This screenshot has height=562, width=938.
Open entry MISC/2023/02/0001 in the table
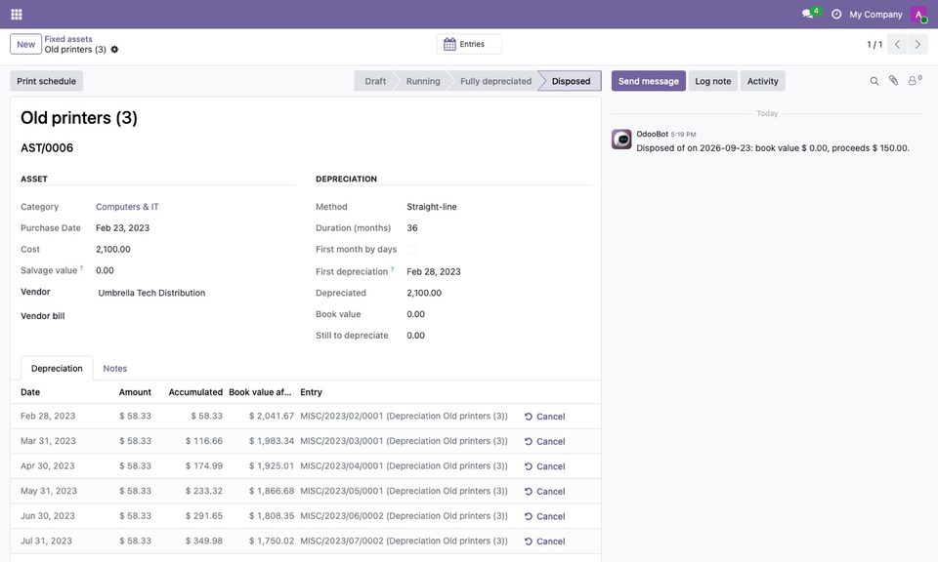(404, 417)
